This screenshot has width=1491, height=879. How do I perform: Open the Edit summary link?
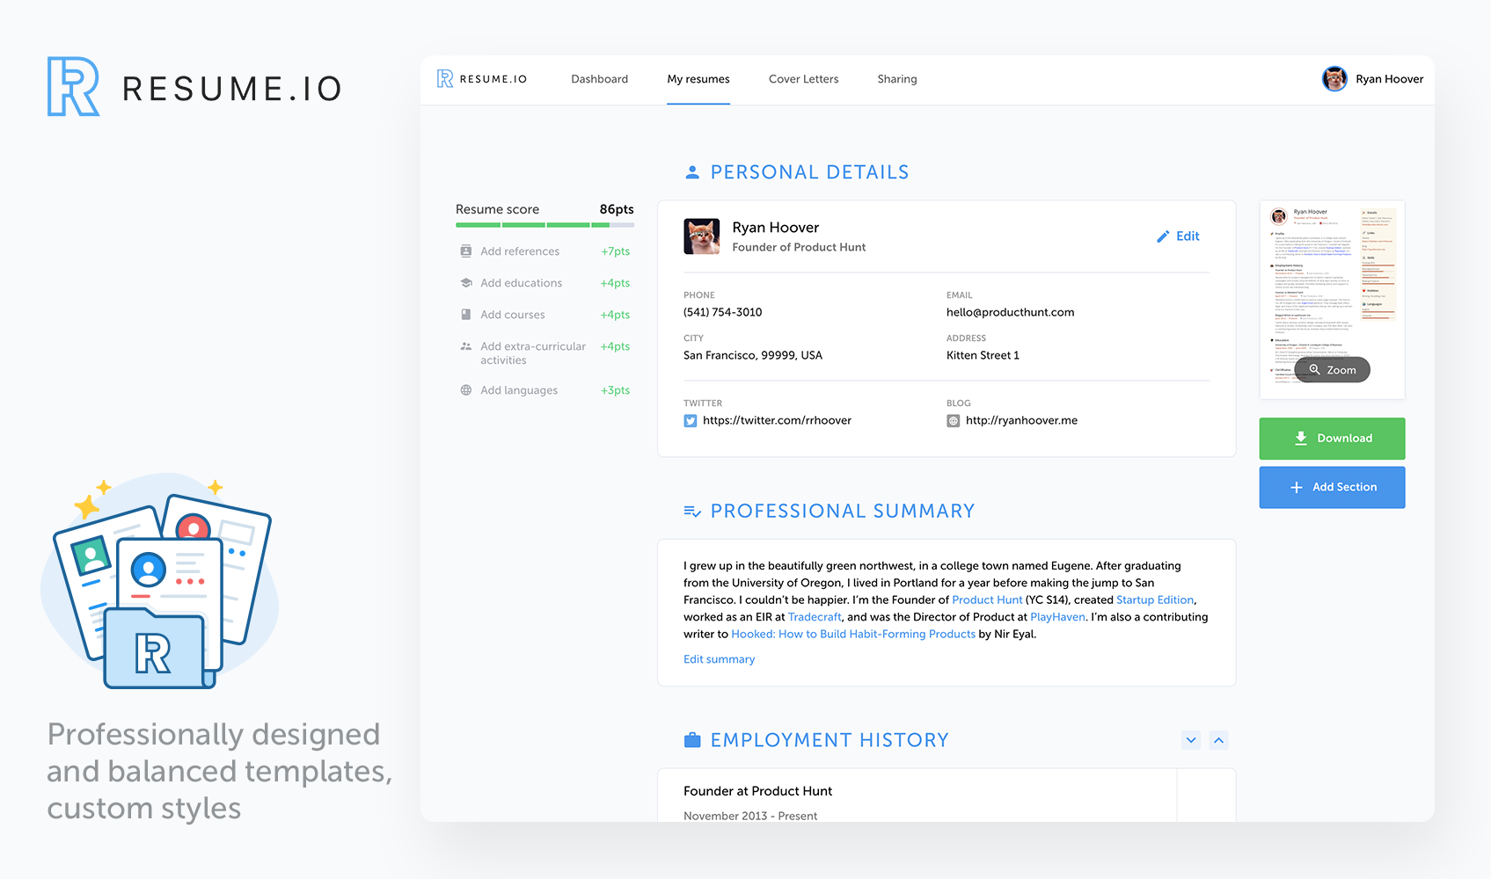click(x=719, y=658)
